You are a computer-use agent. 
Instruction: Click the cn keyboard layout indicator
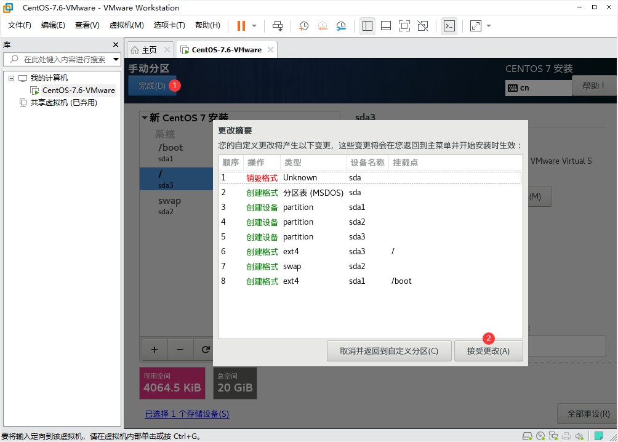point(539,88)
